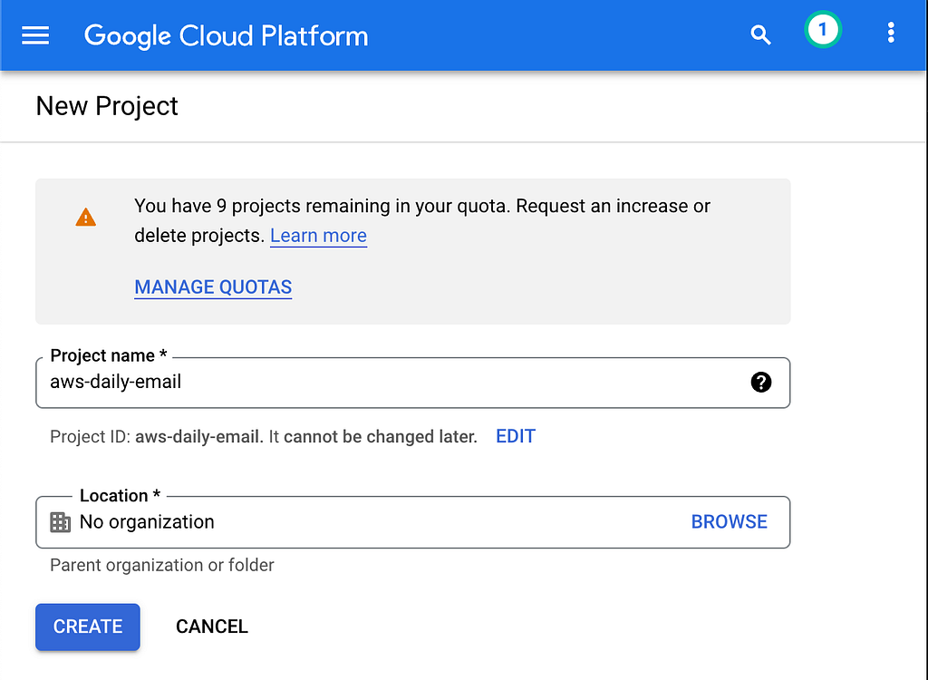This screenshot has width=928, height=680.
Task: Click the Parent organization or folder hint
Action: point(162,565)
